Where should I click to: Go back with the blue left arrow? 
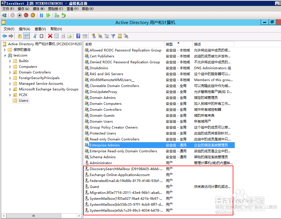tap(5, 36)
